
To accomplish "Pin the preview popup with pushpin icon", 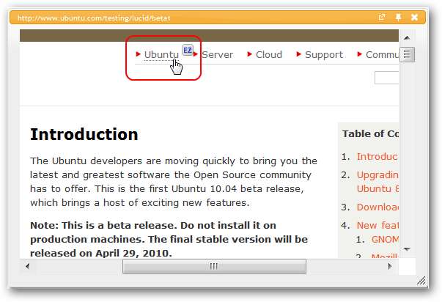I will click(398, 18).
